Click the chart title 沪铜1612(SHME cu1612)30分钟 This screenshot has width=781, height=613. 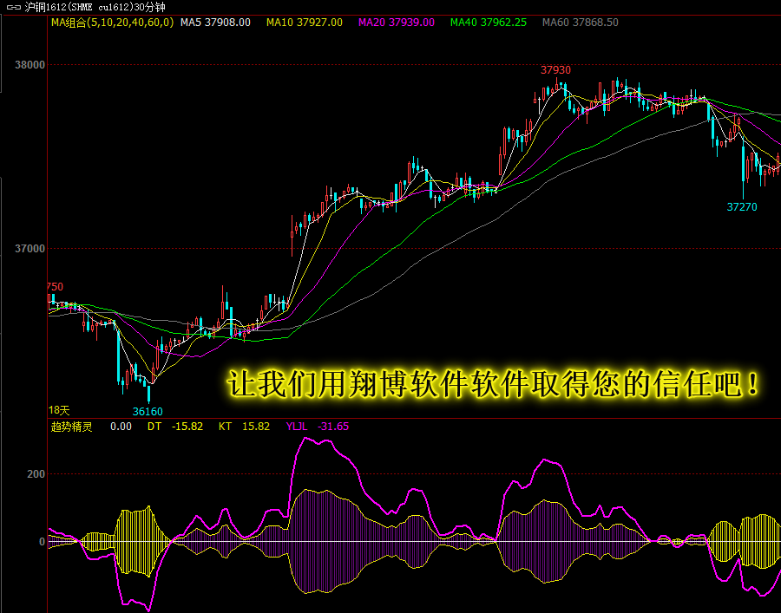[95, 7]
